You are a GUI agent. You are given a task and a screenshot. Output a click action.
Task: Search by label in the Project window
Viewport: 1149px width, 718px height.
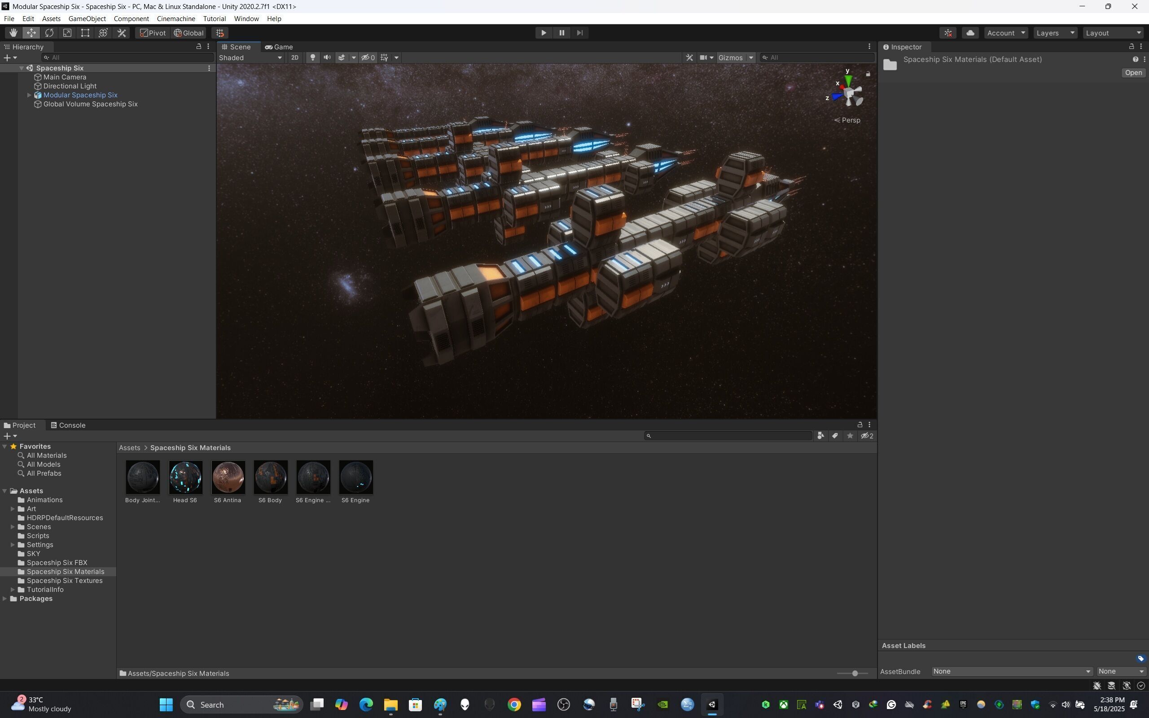835,436
